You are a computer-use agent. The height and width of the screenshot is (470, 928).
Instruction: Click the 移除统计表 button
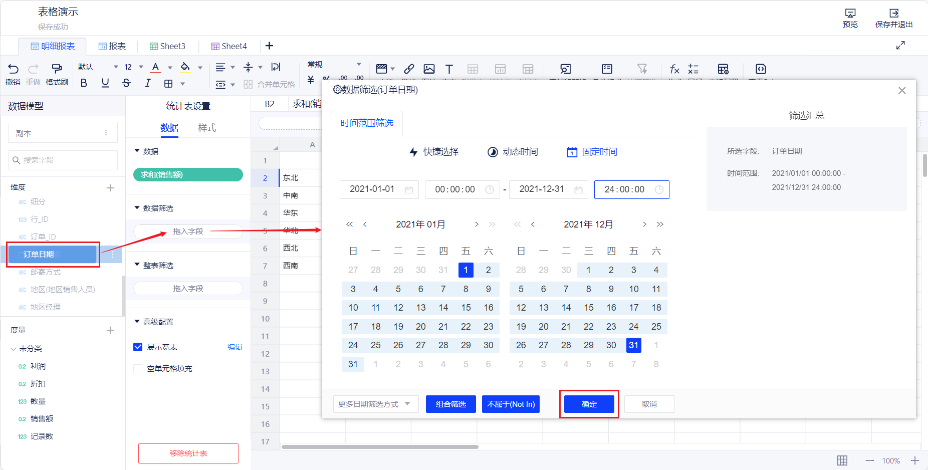[188, 453]
